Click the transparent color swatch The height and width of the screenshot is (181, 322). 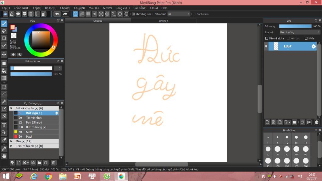[x=14, y=36]
